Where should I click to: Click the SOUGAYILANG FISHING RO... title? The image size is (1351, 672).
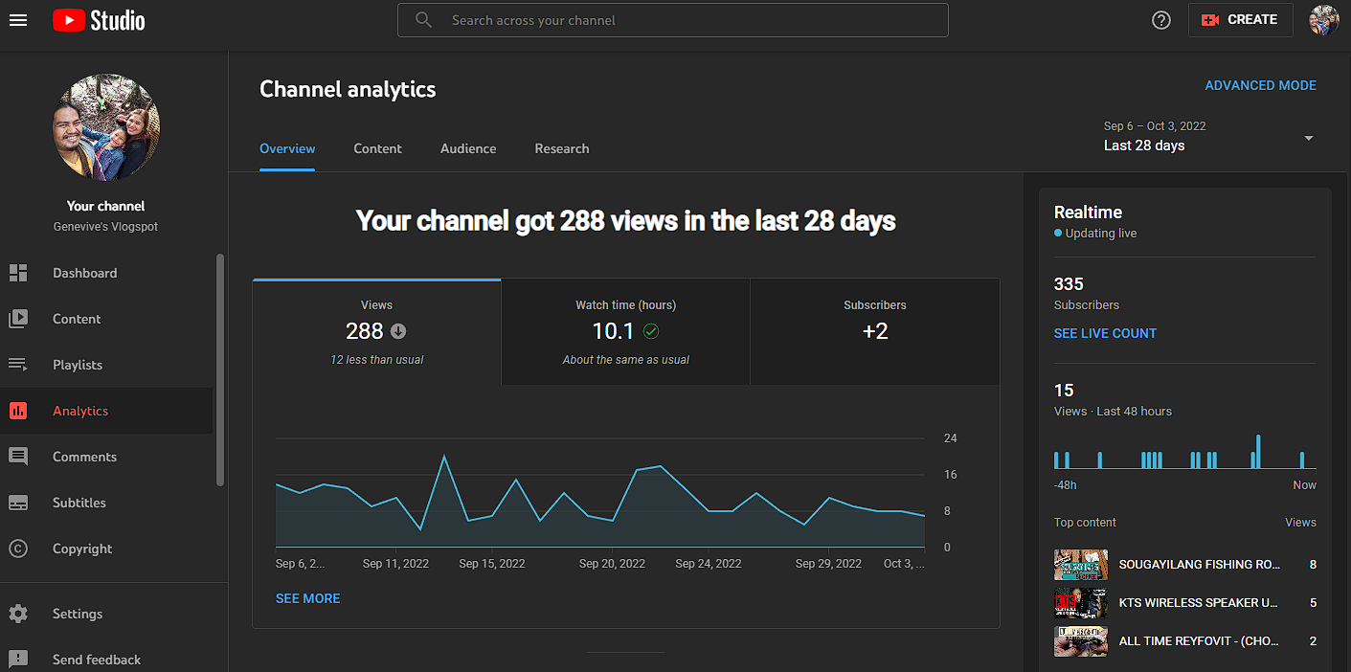point(1200,565)
